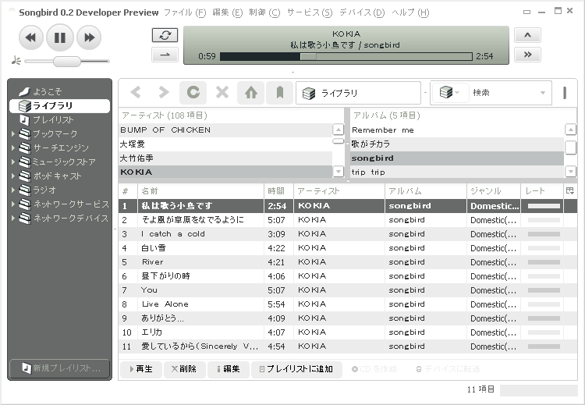Image resolution: width=585 pixels, height=405 pixels.
Task: Stop loading with X button
Action: (x=222, y=92)
